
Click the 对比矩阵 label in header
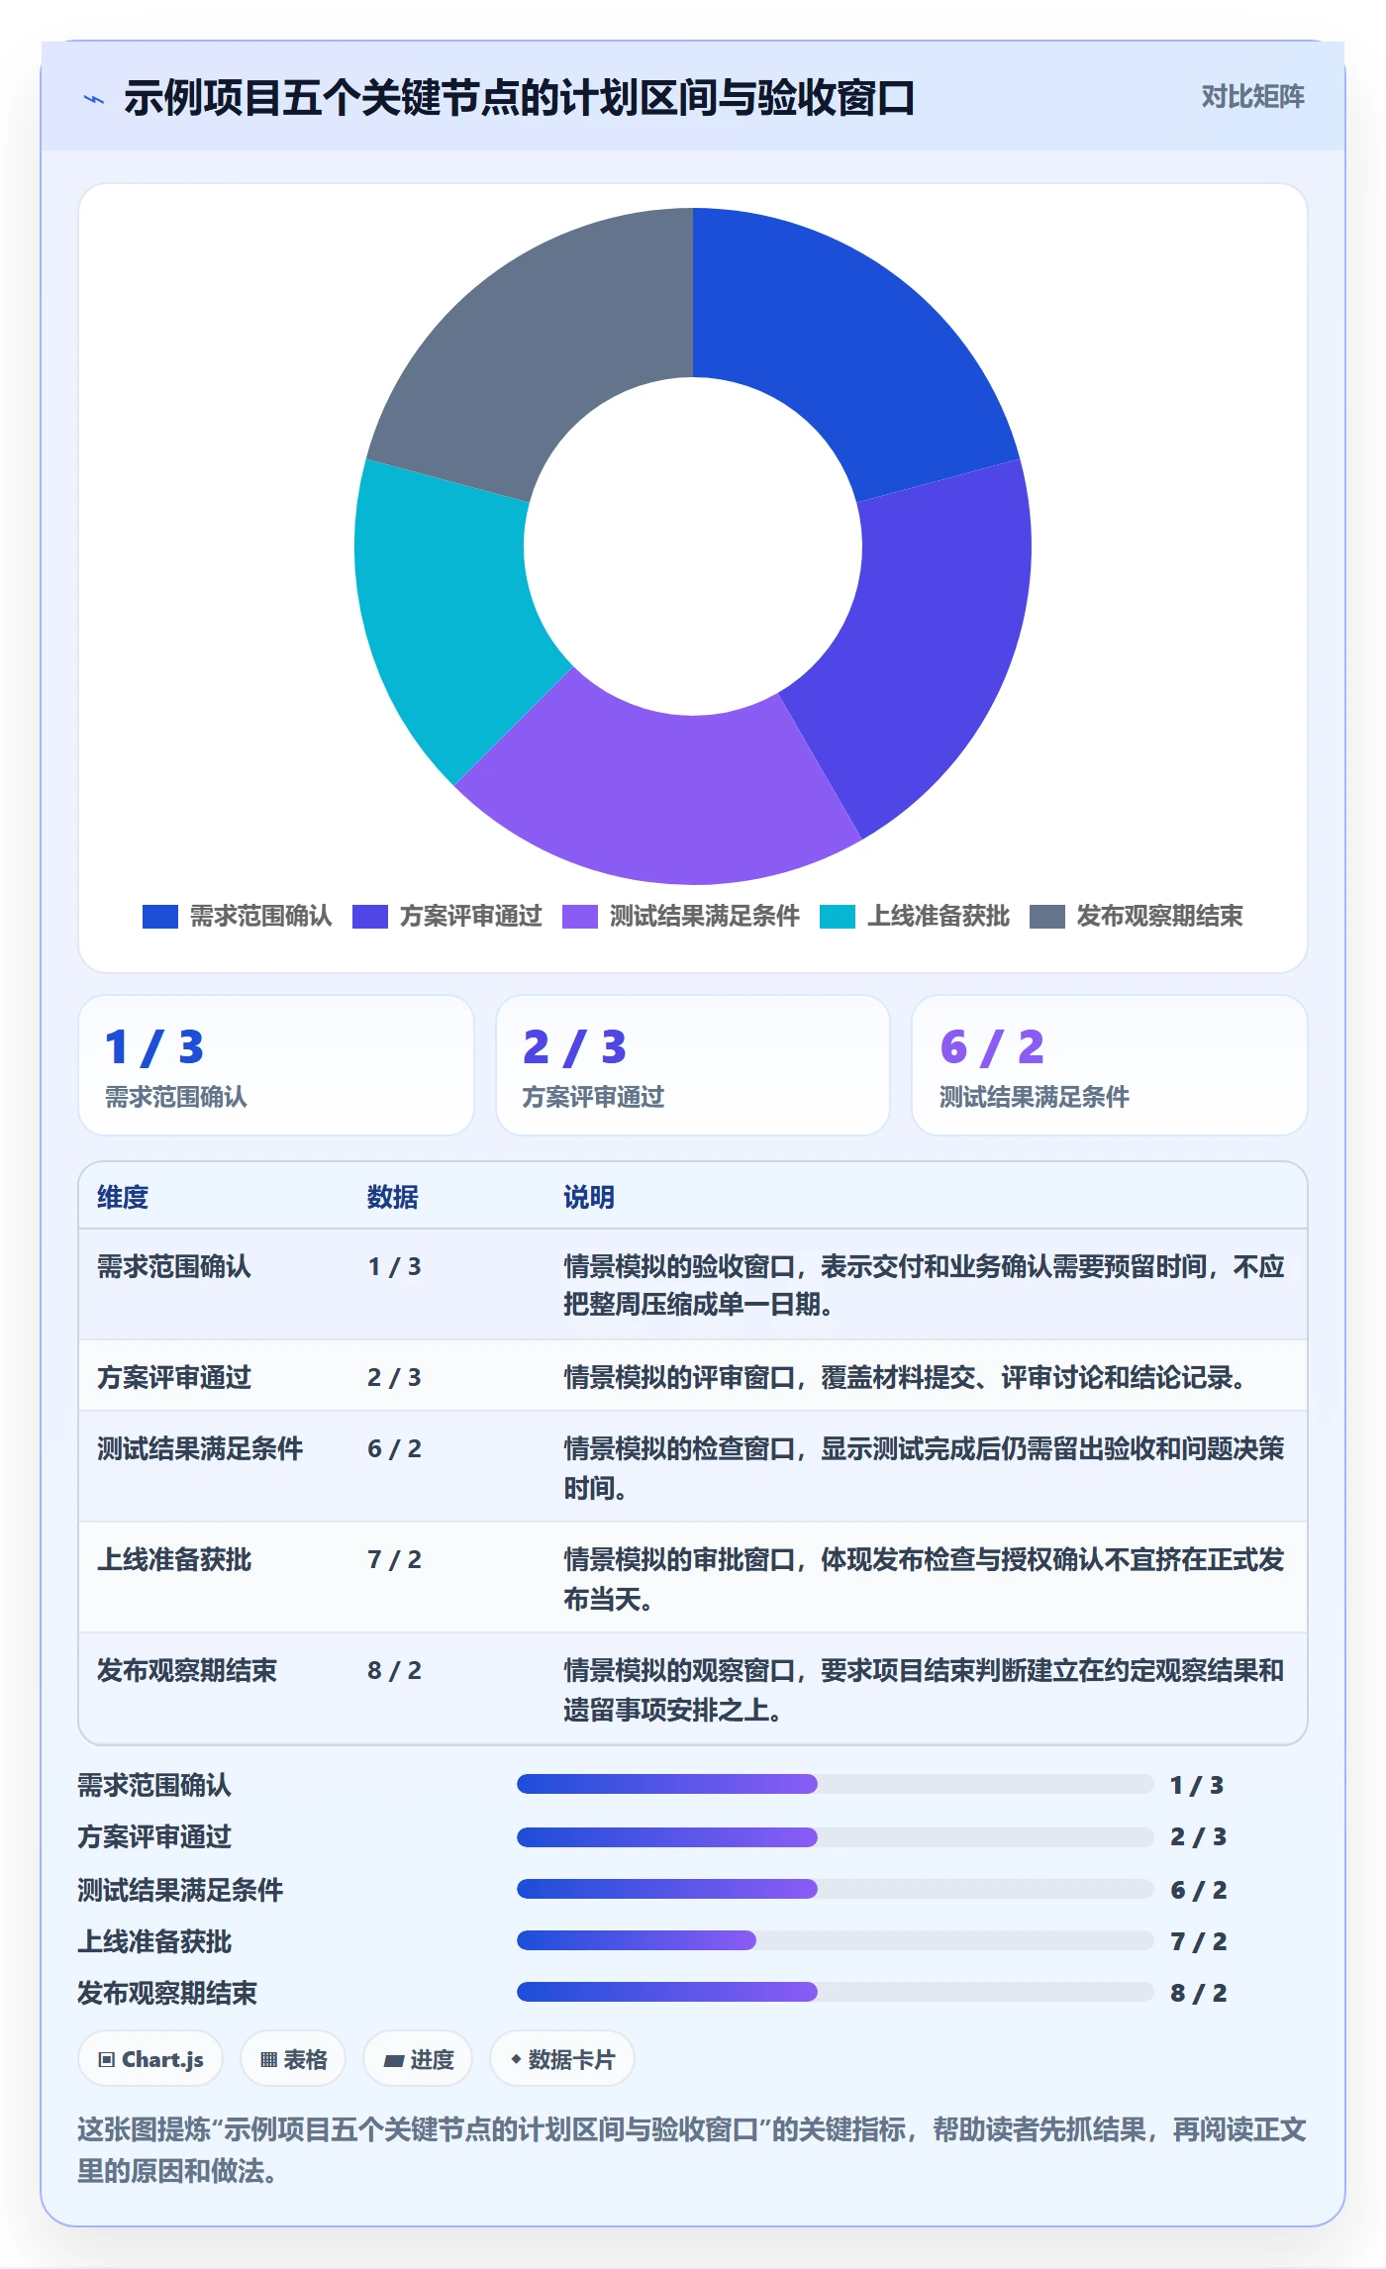1252,97
